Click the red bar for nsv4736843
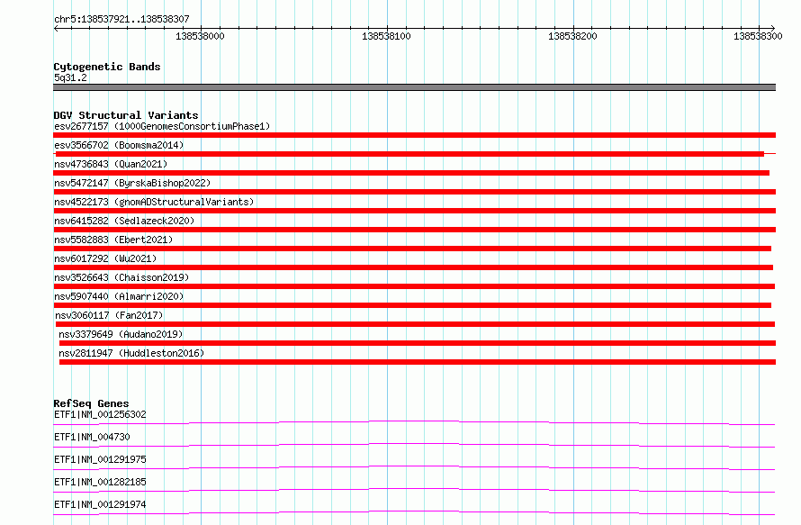 click(x=411, y=173)
